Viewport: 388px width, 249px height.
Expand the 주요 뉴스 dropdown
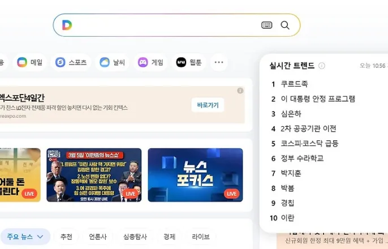(25, 237)
